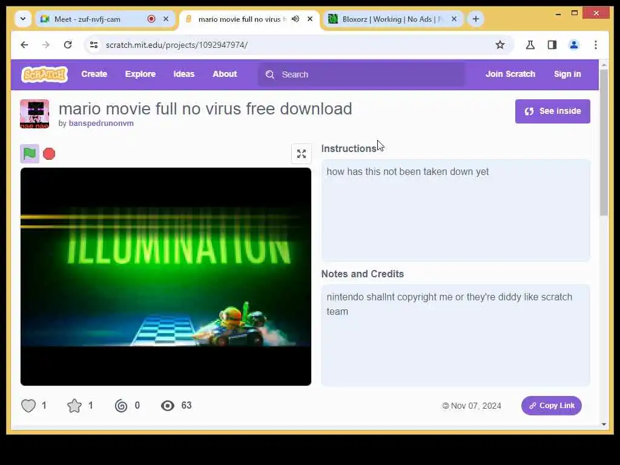This screenshot has height=465, width=620.
Task: Go back in browser history
Action: [24, 45]
